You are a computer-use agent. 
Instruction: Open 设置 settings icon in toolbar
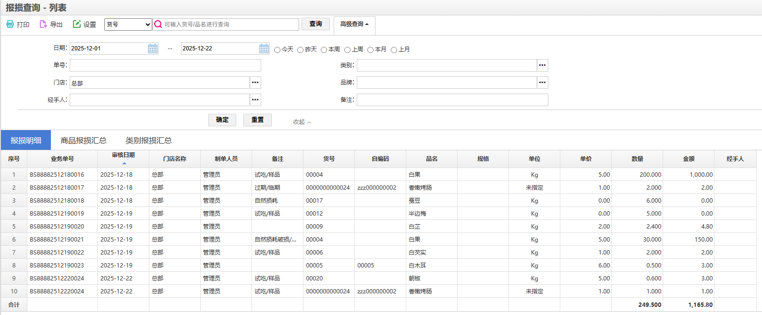[x=77, y=24]
